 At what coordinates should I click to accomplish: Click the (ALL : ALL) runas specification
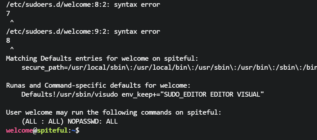pos(40,121)
